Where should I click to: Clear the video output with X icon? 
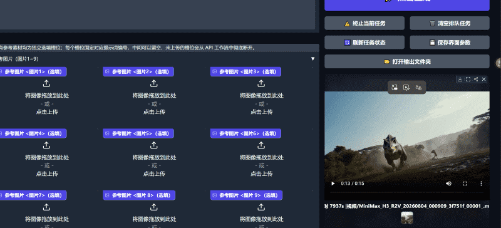pos(483,80)
